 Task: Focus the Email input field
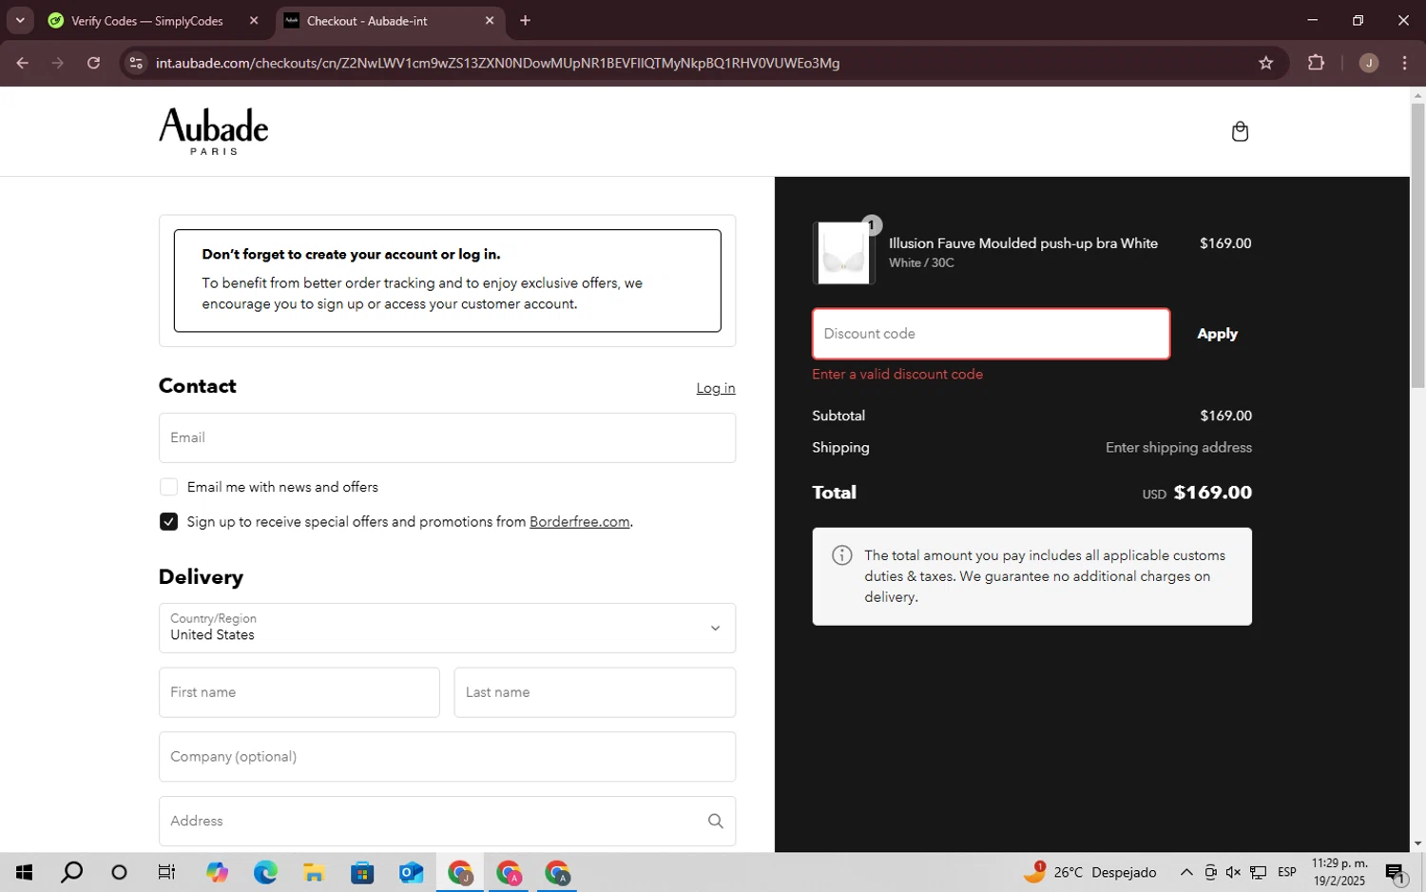pyautogui.click(x=447, y=437)
